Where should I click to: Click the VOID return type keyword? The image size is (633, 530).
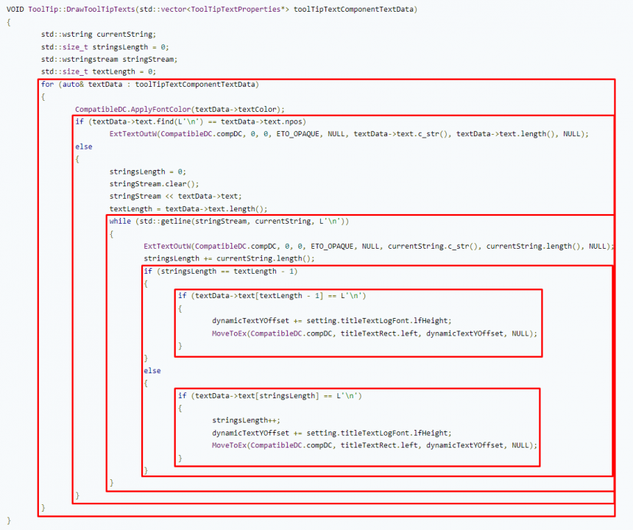point(15,9)
